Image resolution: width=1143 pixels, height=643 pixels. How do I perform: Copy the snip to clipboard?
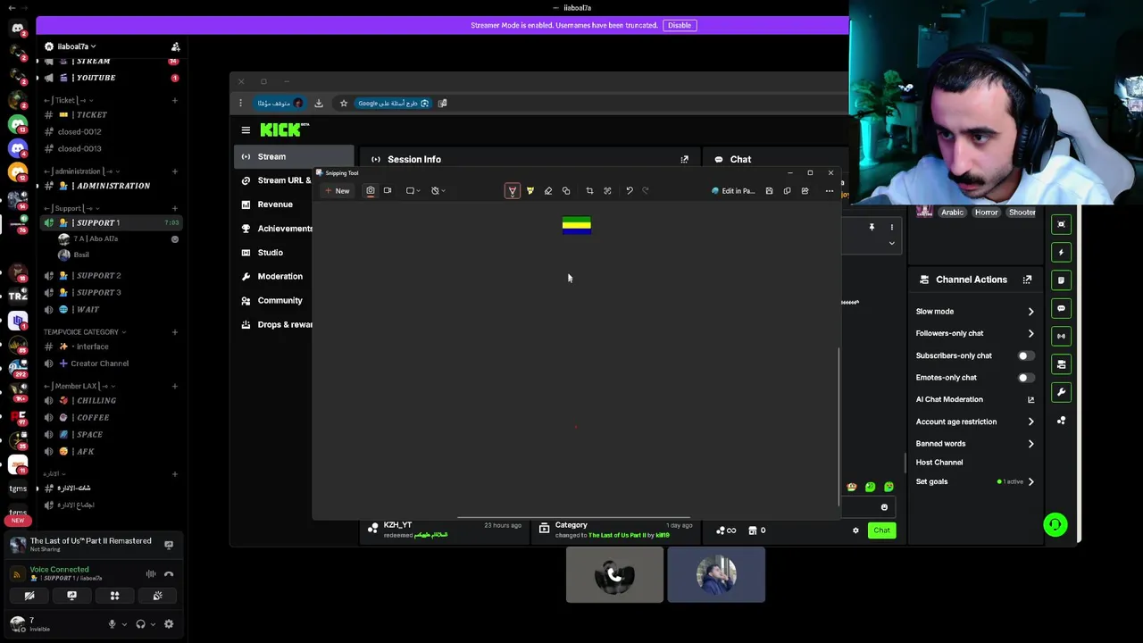[787, 190]
